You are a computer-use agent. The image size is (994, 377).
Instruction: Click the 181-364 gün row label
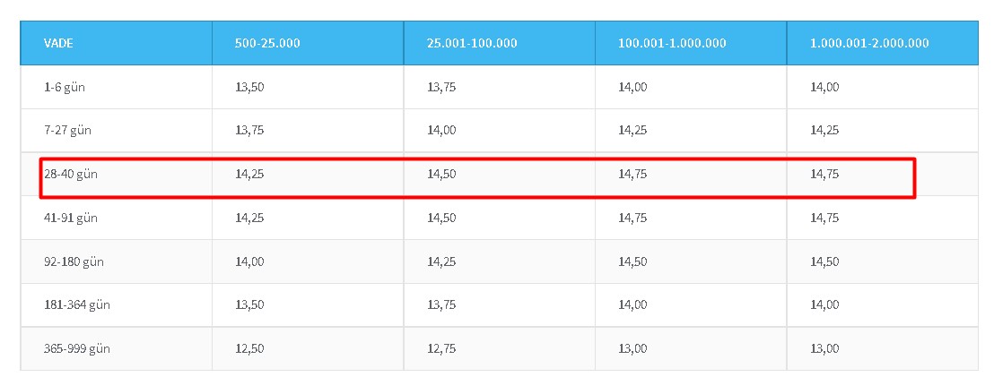pyautogui.click(x=77, y=304)
